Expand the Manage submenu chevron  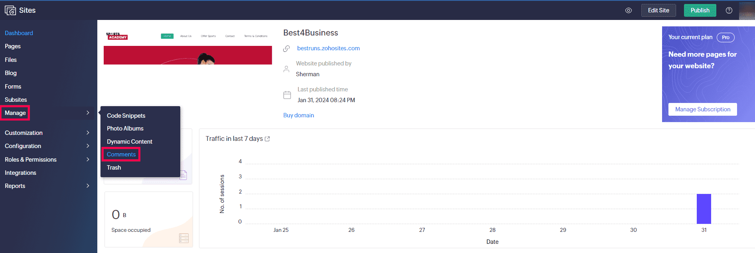[88, 113]
